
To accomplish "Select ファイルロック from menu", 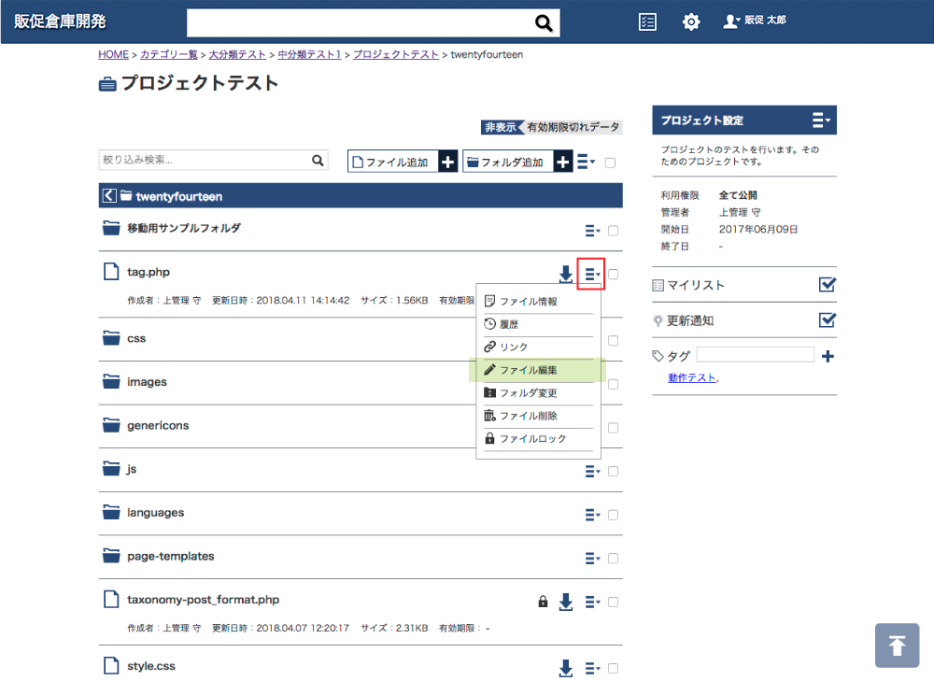I will (539, 438).
